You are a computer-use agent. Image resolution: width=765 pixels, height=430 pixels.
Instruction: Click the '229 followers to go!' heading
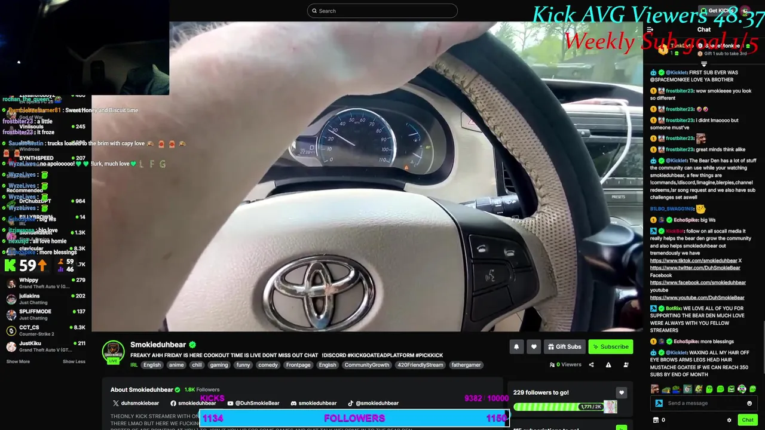tap(541, 392)
